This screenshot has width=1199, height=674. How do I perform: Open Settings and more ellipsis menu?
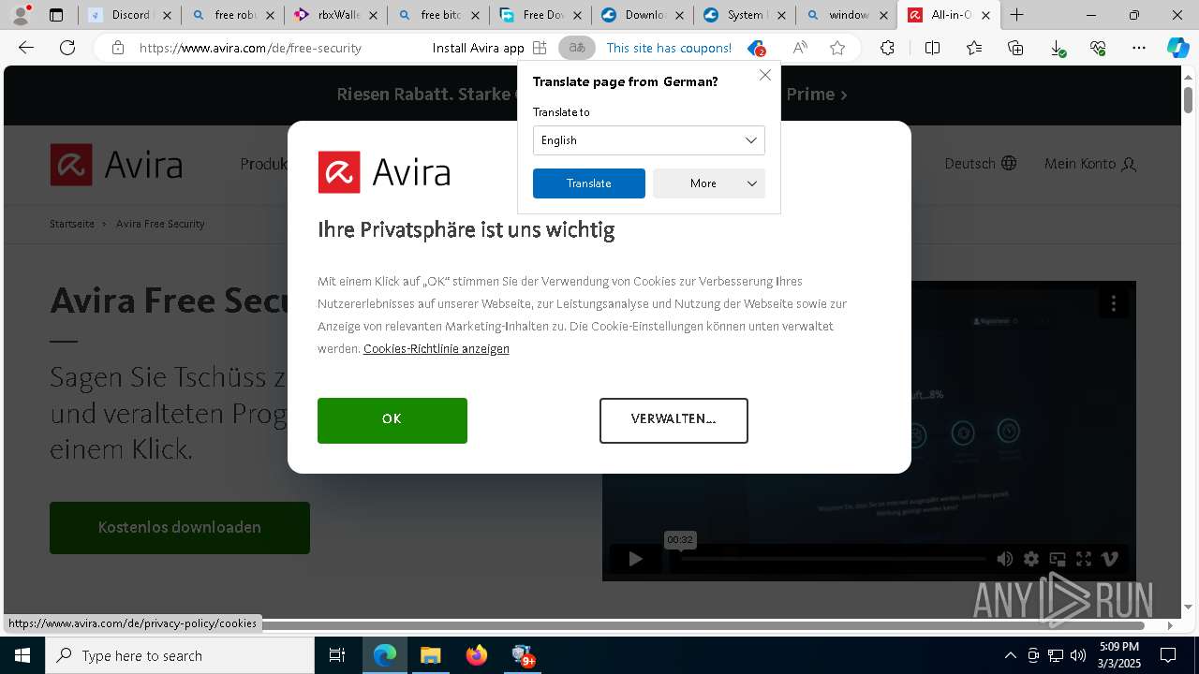[x=1139, y=48]
